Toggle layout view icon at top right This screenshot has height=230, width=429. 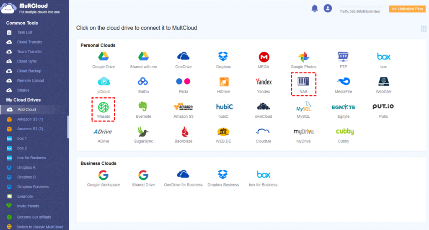pyautogui.click(x=424, y=29)
